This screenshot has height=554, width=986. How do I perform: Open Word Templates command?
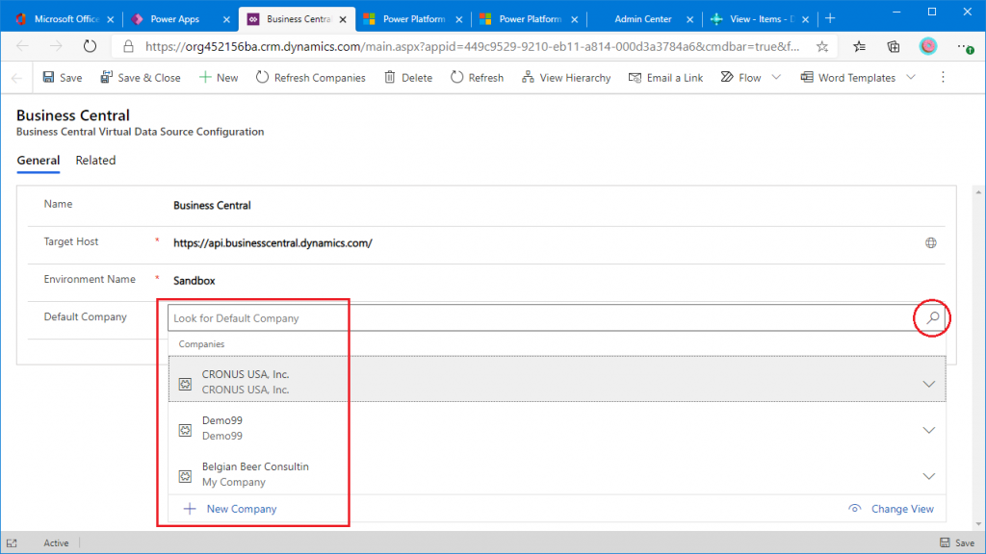coord(847,77)
